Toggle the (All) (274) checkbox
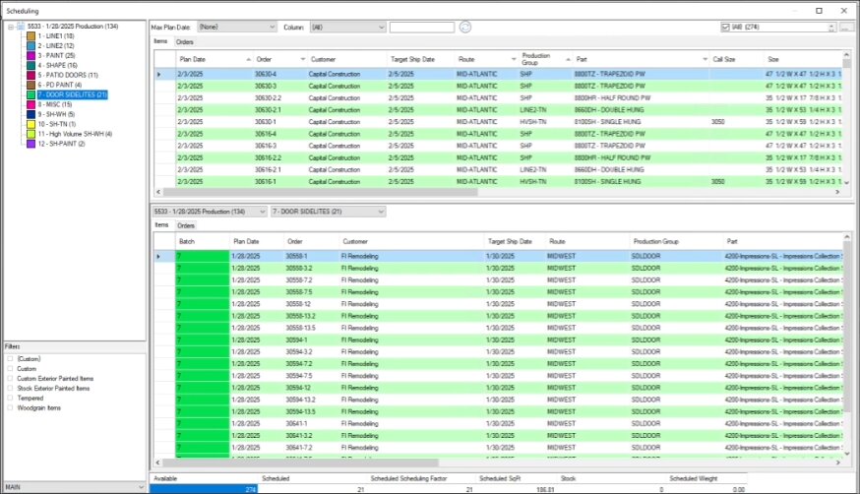 coord(725,27)
